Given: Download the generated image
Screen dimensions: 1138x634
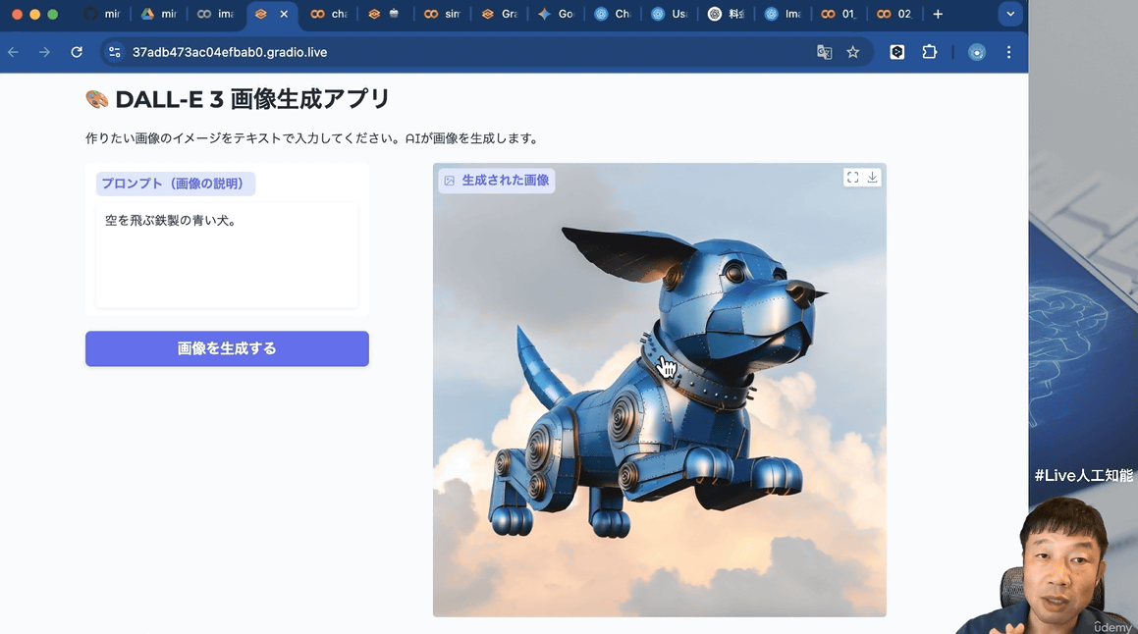Looking at the screenshot, I should 872,178.
